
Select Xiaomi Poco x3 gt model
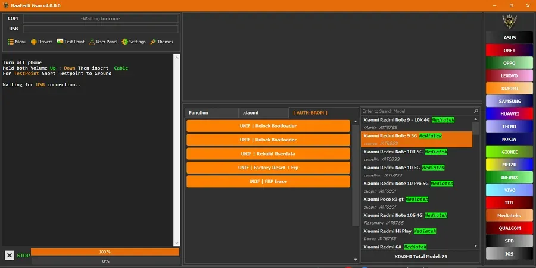pos(416,203)
